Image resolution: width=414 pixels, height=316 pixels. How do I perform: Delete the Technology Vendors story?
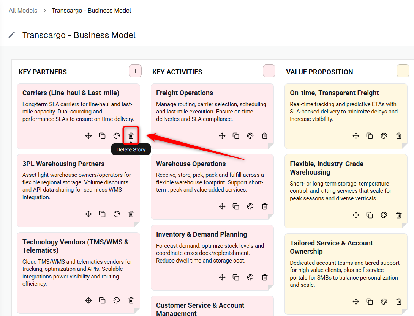point(131,300)
